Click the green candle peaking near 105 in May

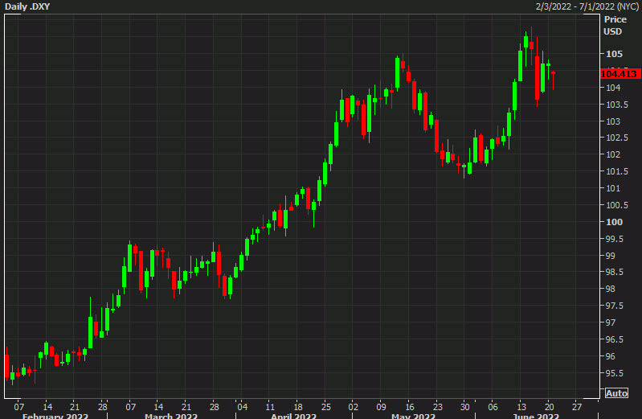coord(397,72)
